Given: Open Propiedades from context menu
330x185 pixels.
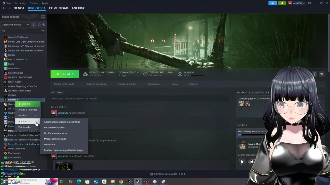Looking at the screenshot, I should [25, 127].
